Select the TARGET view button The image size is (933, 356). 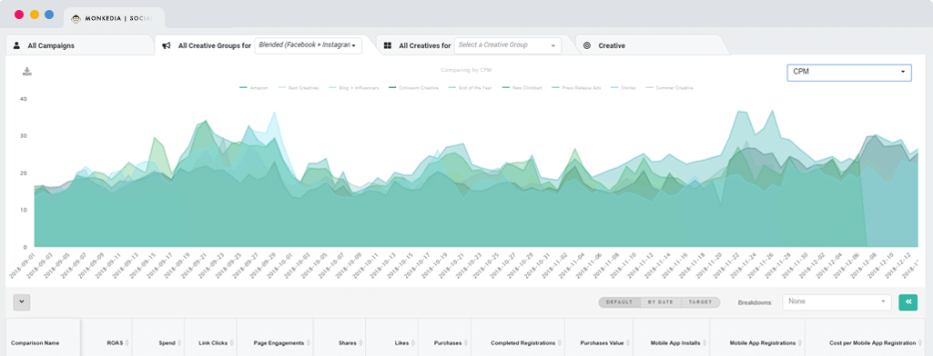[x=700, y=302]
